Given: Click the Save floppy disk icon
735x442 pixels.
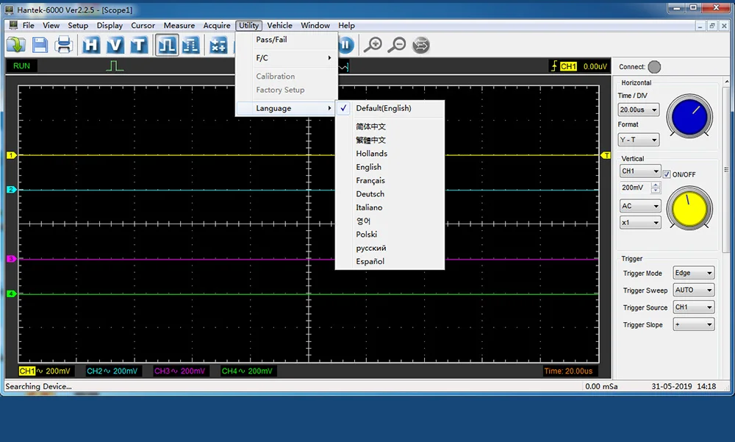Looking at the screenshot, I should point(40,46).
